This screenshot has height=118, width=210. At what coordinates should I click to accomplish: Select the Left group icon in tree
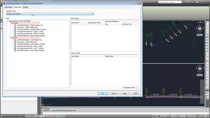pyautogui.click(x=13, y=38)
